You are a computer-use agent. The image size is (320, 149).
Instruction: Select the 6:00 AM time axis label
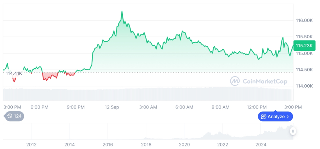(184, 107)
